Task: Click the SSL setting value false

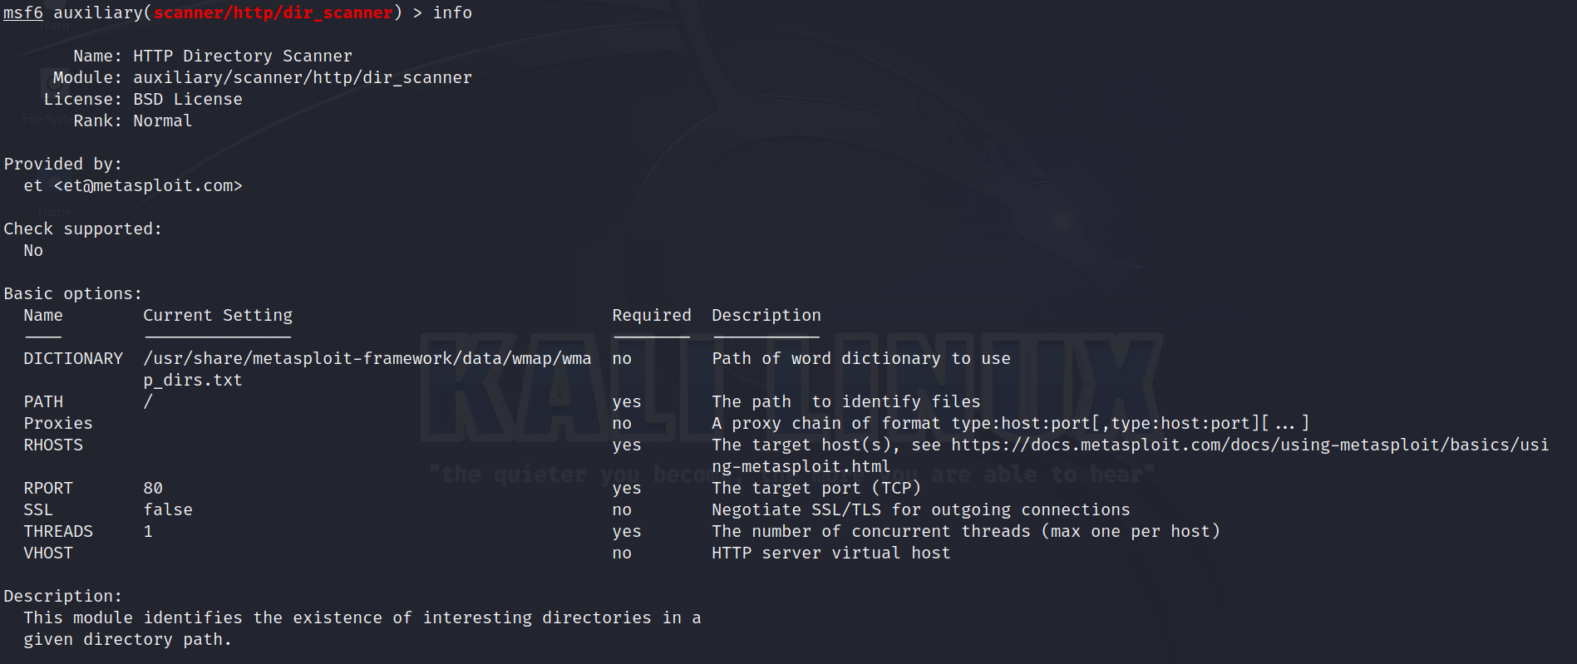Action: (168, 509)
